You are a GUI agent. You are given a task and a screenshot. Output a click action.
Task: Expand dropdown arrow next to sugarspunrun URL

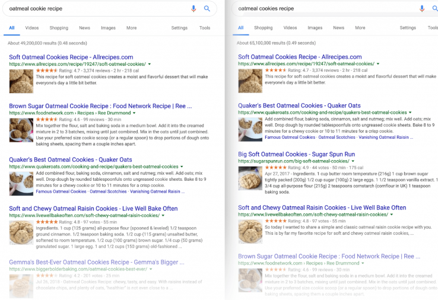[x=353, y=161]
